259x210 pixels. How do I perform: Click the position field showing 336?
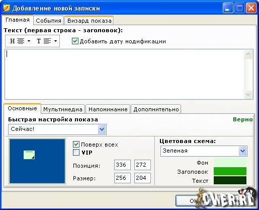click(x=122, y=165)
